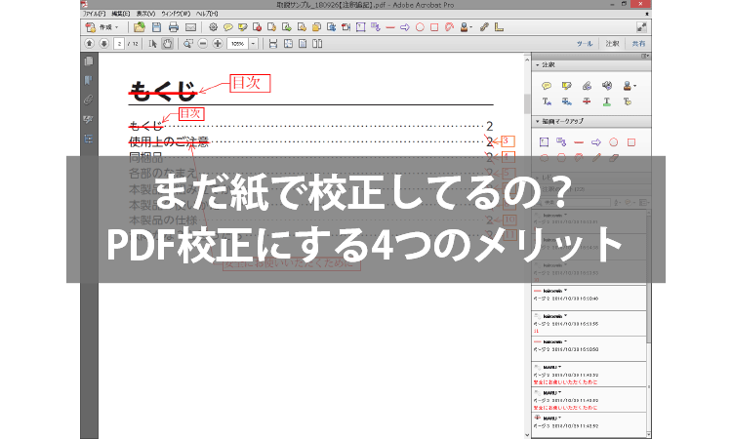
Task: Open the zoom level dropdown arrow
Action: coord(253,43)
